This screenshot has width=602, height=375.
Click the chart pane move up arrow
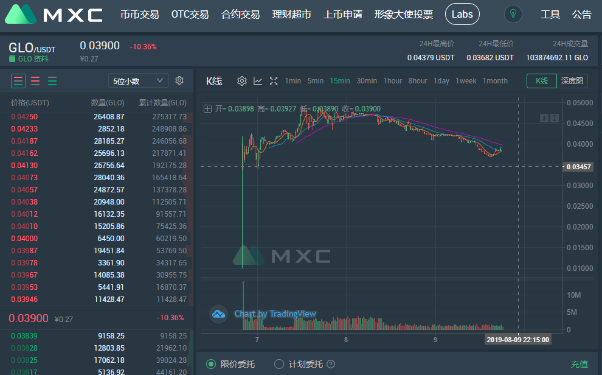(555, 118)
